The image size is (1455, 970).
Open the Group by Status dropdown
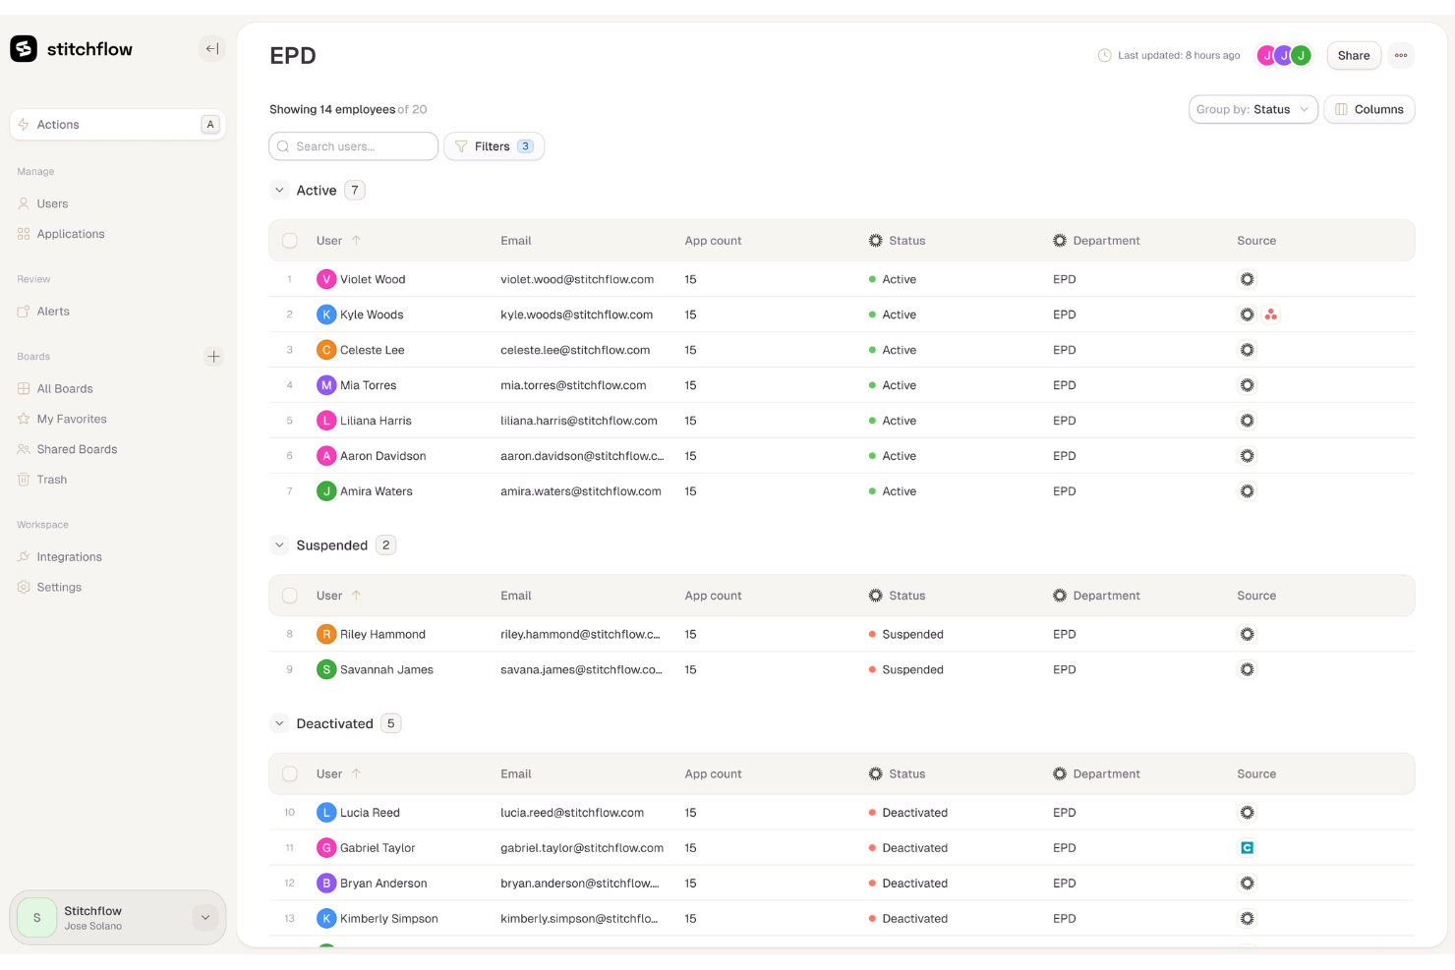click(x=1252, y=109)
